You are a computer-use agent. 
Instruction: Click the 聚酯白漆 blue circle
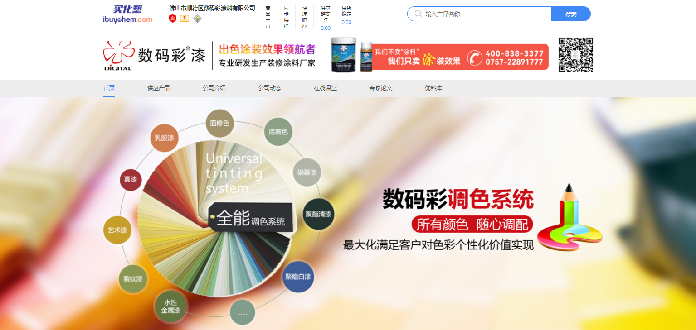click(298, 277)
